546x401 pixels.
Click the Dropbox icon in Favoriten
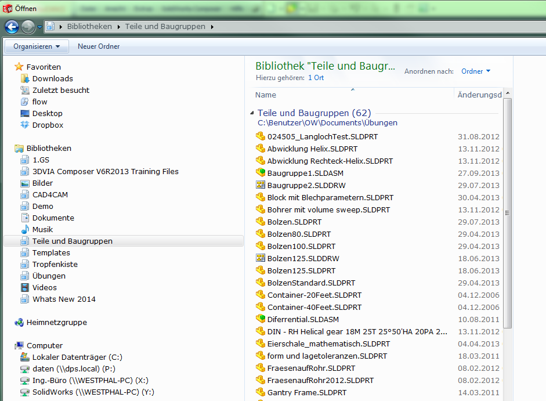(24, 125)
